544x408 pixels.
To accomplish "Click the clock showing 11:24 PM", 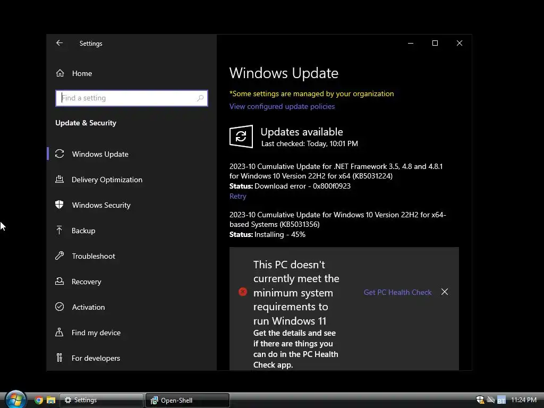I will click(523, 400).
